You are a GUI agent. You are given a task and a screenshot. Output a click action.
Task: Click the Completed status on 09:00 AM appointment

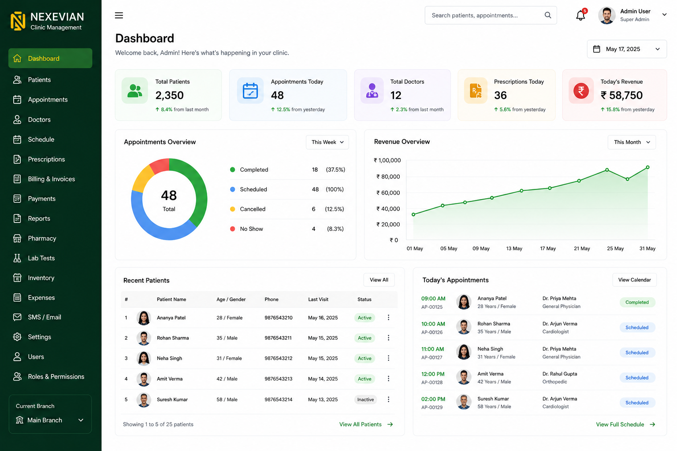coord(637,302)
